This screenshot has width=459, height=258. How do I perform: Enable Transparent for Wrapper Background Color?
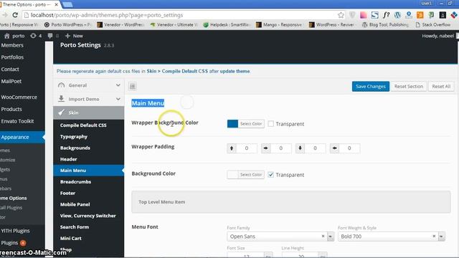271,124
